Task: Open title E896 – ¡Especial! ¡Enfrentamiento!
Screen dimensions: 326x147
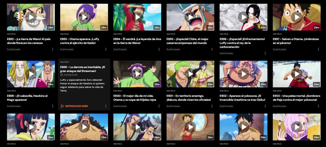Action: pos(242,43)
